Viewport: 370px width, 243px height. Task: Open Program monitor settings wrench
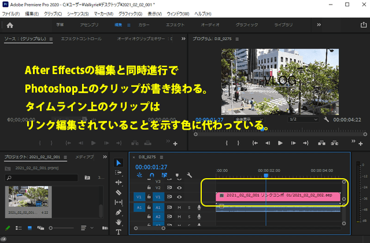pos(326,120)
